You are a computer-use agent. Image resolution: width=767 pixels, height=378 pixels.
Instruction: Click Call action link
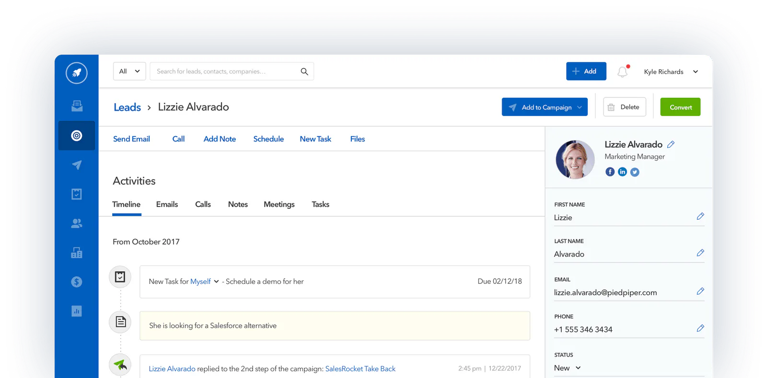[178, 139]
